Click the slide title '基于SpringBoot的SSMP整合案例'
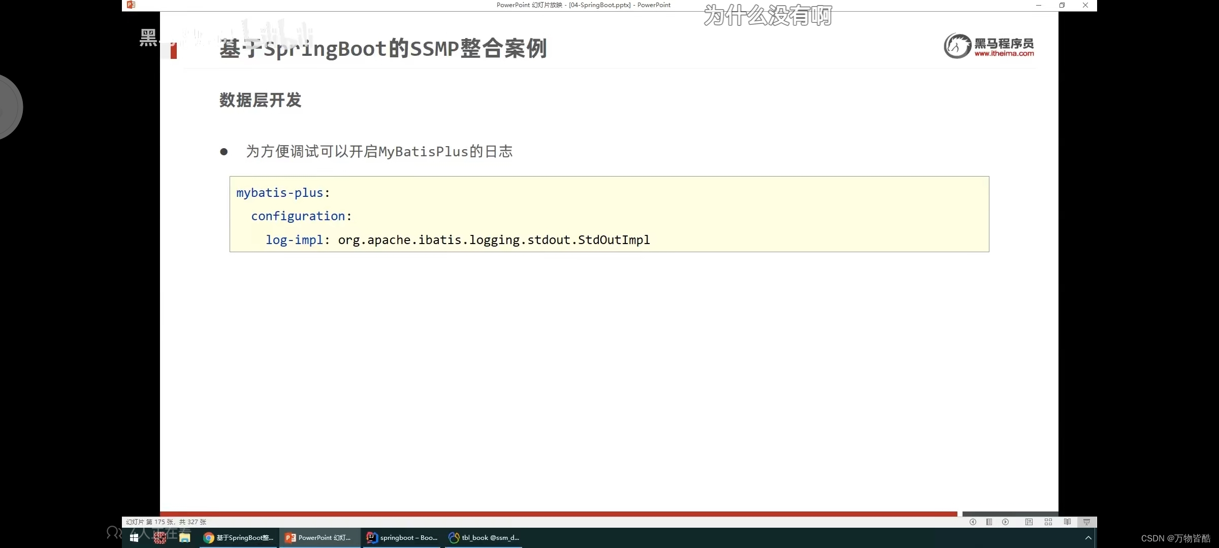This screenshot has height=548, width=1219. [x=383, y=49]
